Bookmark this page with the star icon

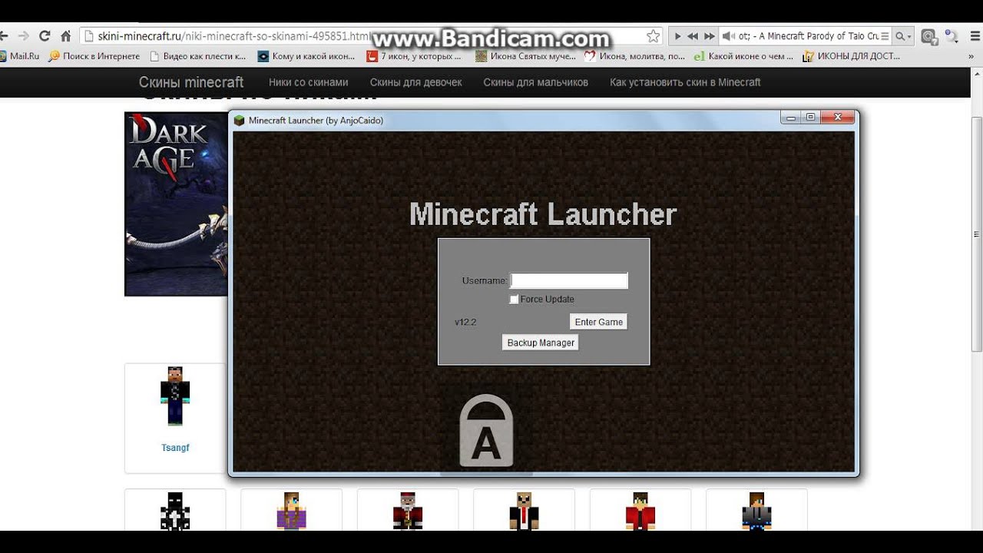653,36
